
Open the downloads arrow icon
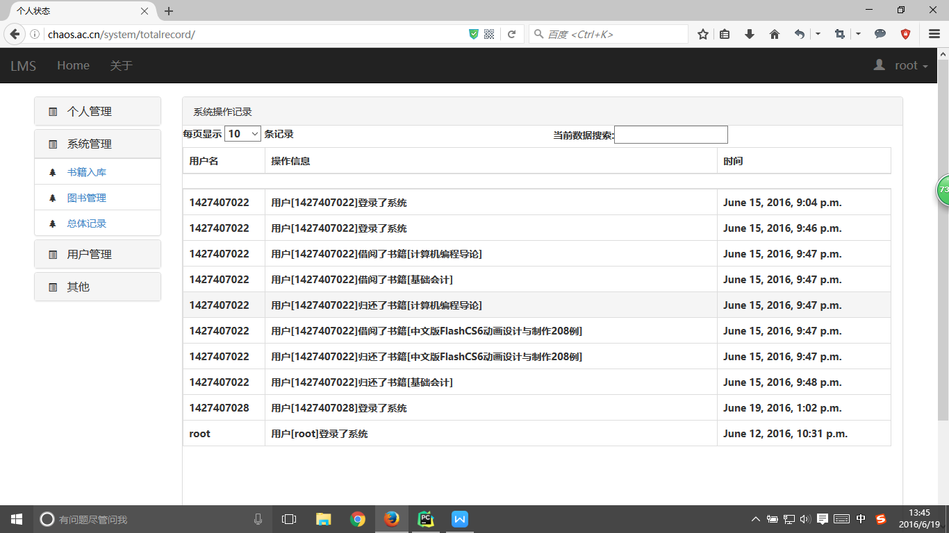point(750,34)
